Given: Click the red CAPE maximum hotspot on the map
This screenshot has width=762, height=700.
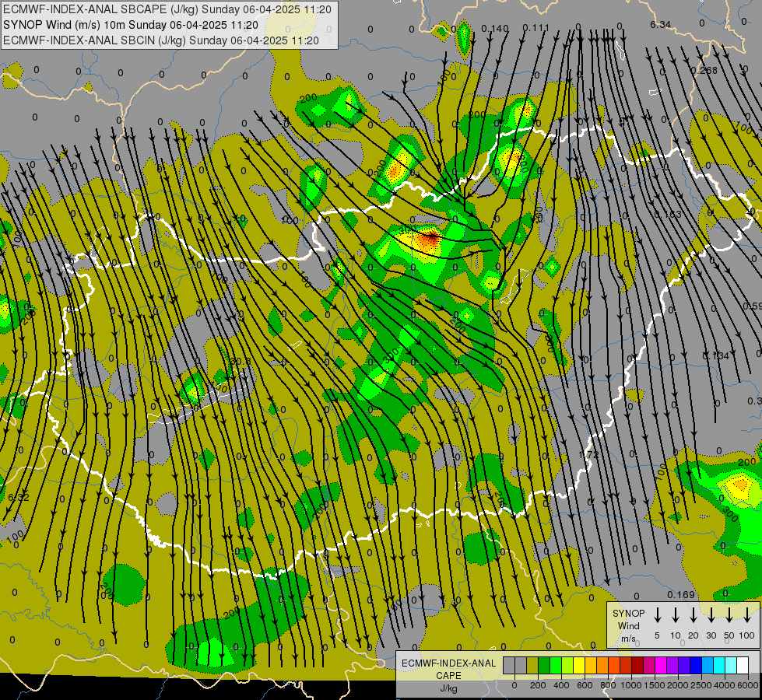Looking at the screenshot, I should 431,237.
